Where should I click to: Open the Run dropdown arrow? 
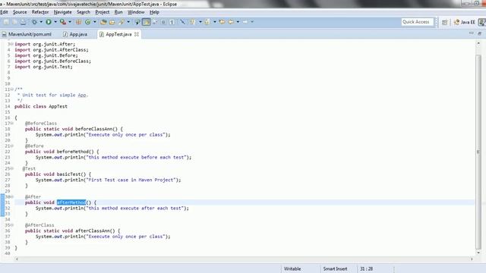point(55,22)
